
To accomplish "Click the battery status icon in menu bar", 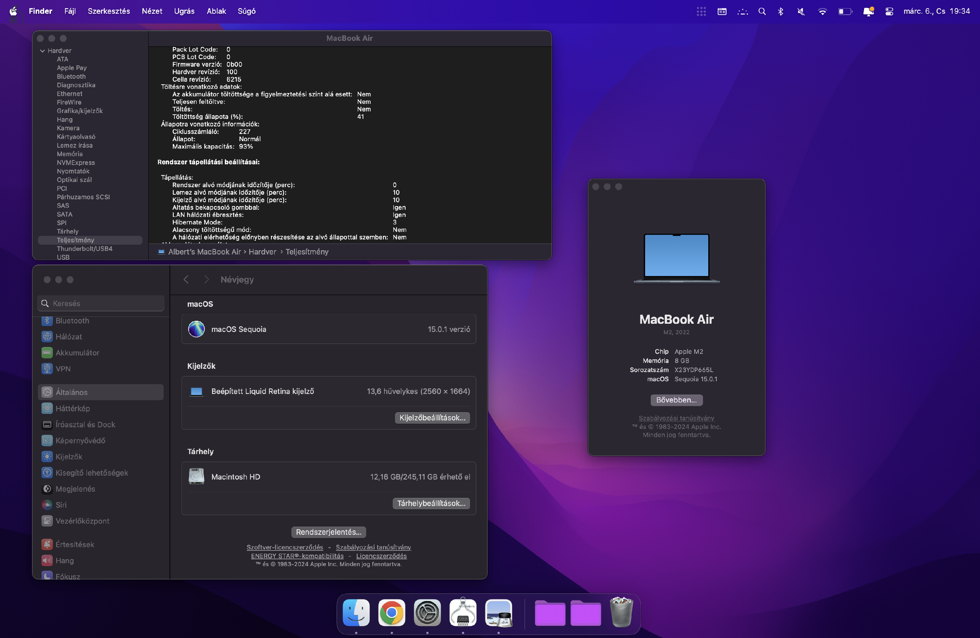I will click(844, 11).
